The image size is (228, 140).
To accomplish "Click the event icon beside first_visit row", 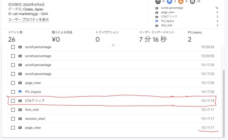I will pos(20,110).
